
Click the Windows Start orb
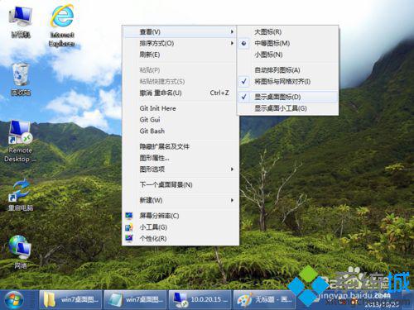[x=14, y=300]
